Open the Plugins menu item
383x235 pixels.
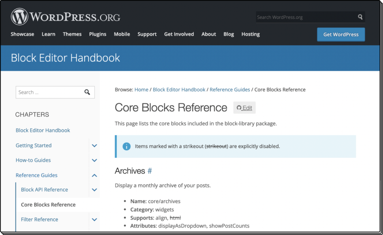[x=98, y=34]
